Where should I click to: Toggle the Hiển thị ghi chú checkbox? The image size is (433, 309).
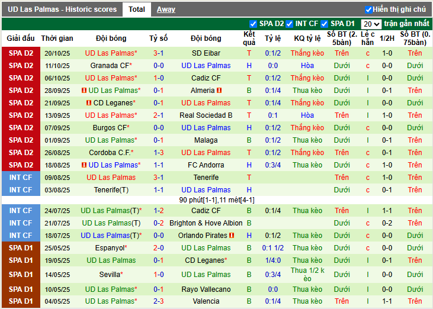point(368,9)
